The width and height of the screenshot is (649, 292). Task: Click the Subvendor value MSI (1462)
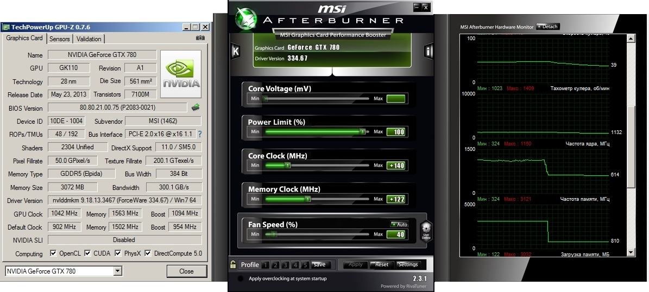[163, 121]
